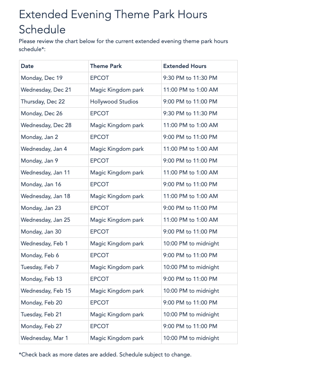The width and height of the screenshot is (326, 367).
Task: Click the "Please review the chart below" paragraph
Action: click(x=123, y=45)
